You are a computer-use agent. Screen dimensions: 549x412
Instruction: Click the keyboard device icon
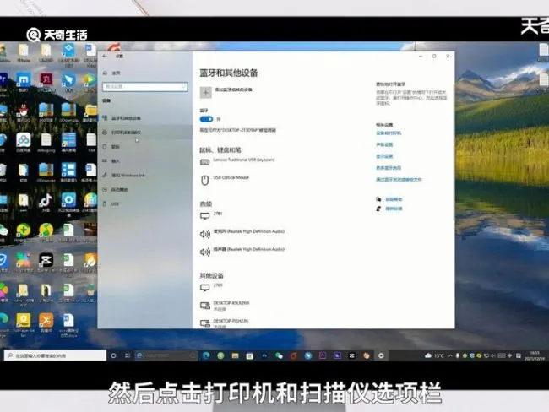point(205,162)
